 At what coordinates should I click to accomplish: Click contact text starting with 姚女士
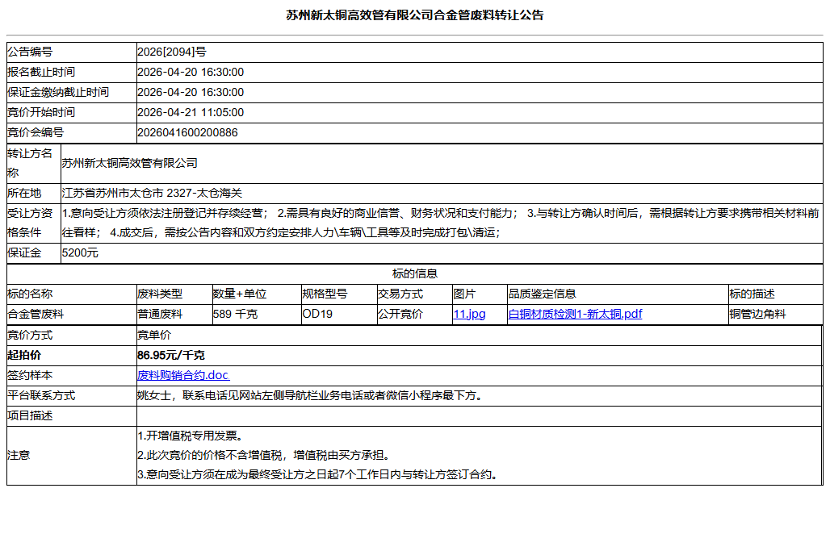312,395
